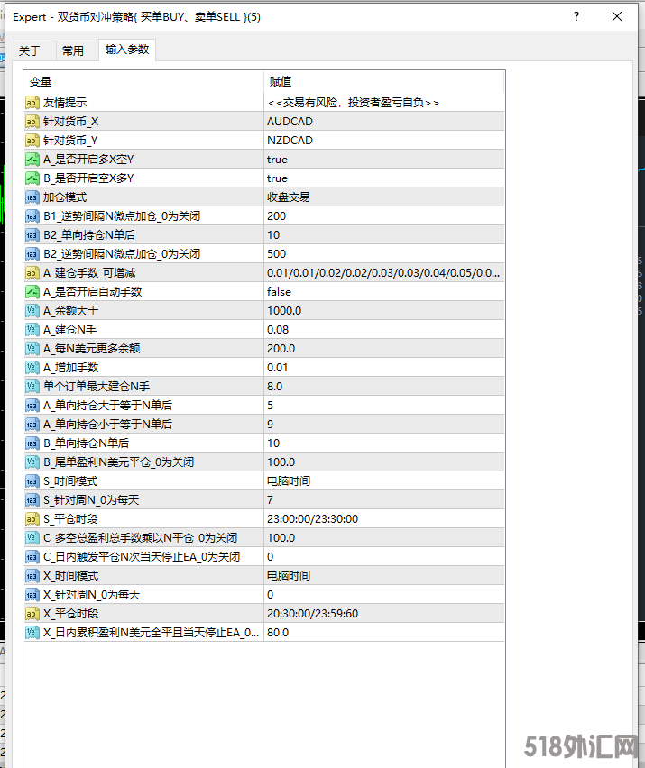
Task: Click the integer icon beside S_针对周N_0为每天
Action: [32, 500]
